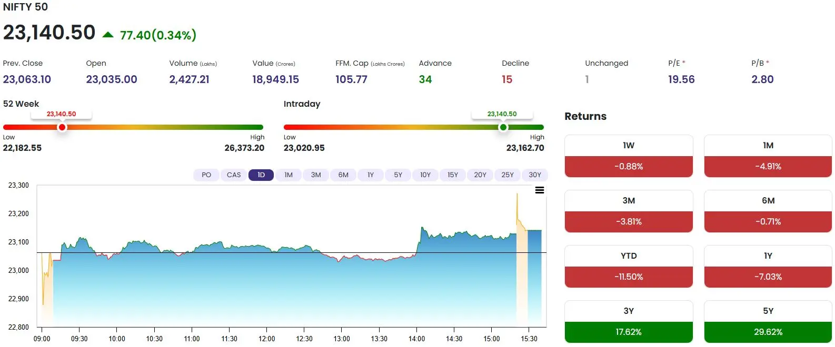The image size is (835, 347).
Task: Click the 52 Week low value 22,182.55
Action: click(x=22, y=148)
